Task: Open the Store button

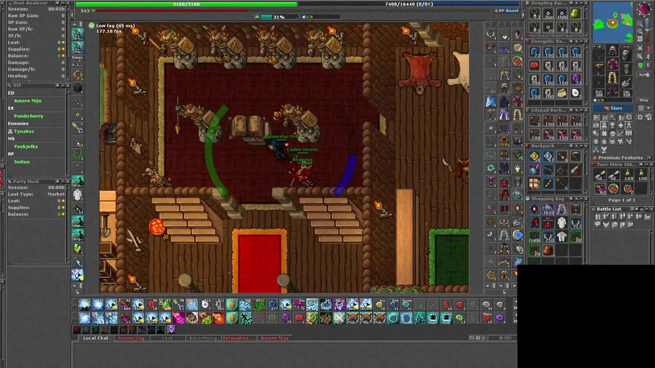Action: tap(613, 108)
